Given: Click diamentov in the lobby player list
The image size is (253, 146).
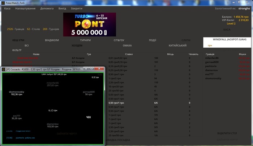Looking at the screenshot, I should tap(211, 70).
